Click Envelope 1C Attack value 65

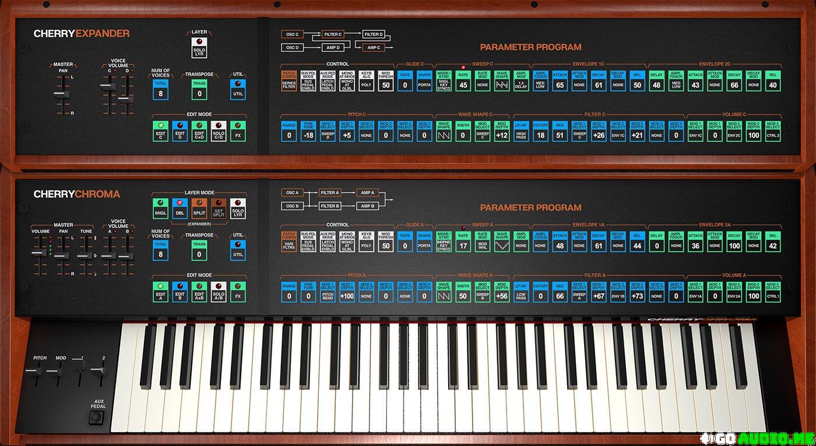[560, 81]
